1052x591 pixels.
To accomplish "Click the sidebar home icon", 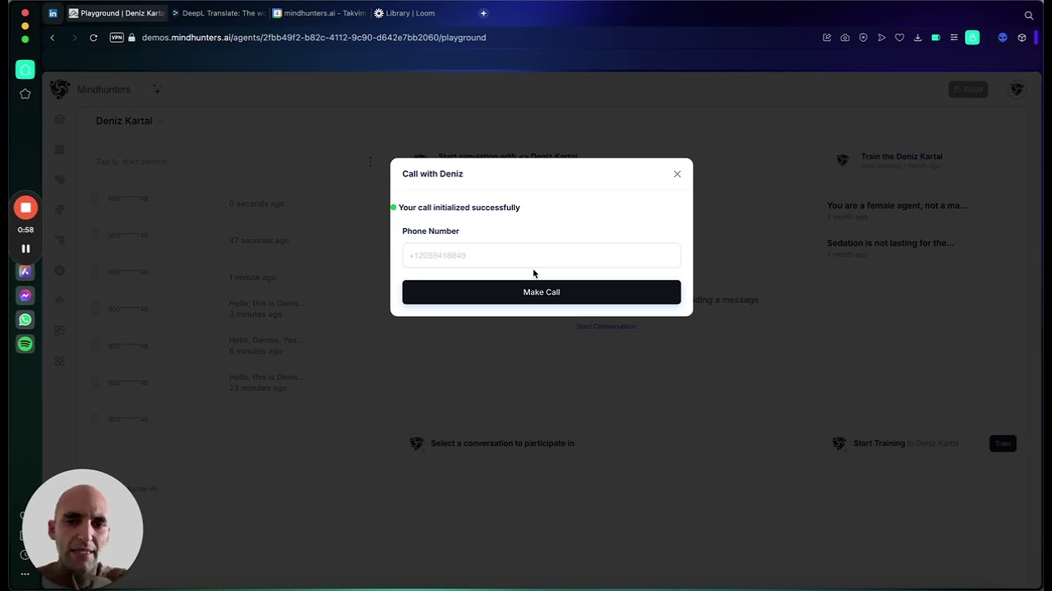I will (25, 70).
